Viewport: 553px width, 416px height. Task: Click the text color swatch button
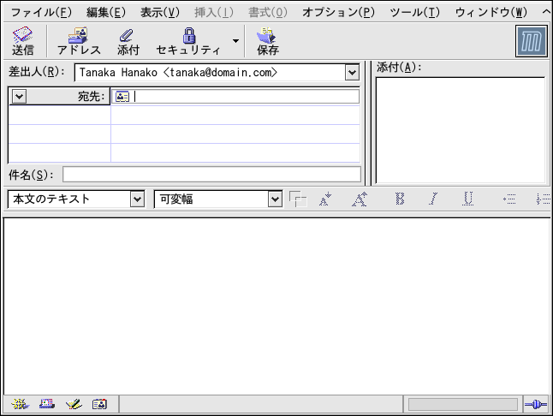tap(297, 199)
